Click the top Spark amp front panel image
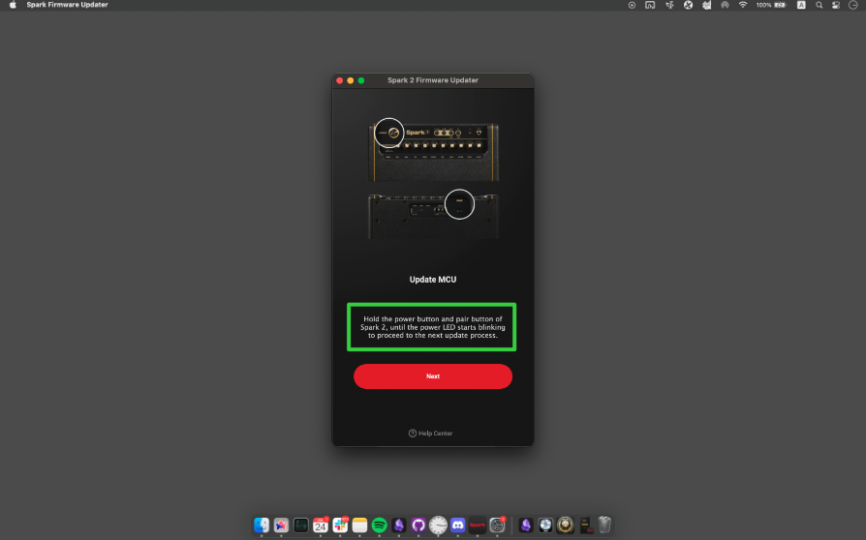Screen dimensions: 866x540 click(x=434, y=151)
